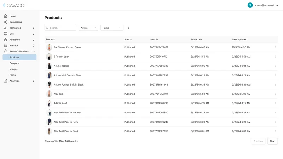The width and height of the screenshot is (283, 159).
Task: Collapse the Asset Collections chevron
Action: point(33,51)
